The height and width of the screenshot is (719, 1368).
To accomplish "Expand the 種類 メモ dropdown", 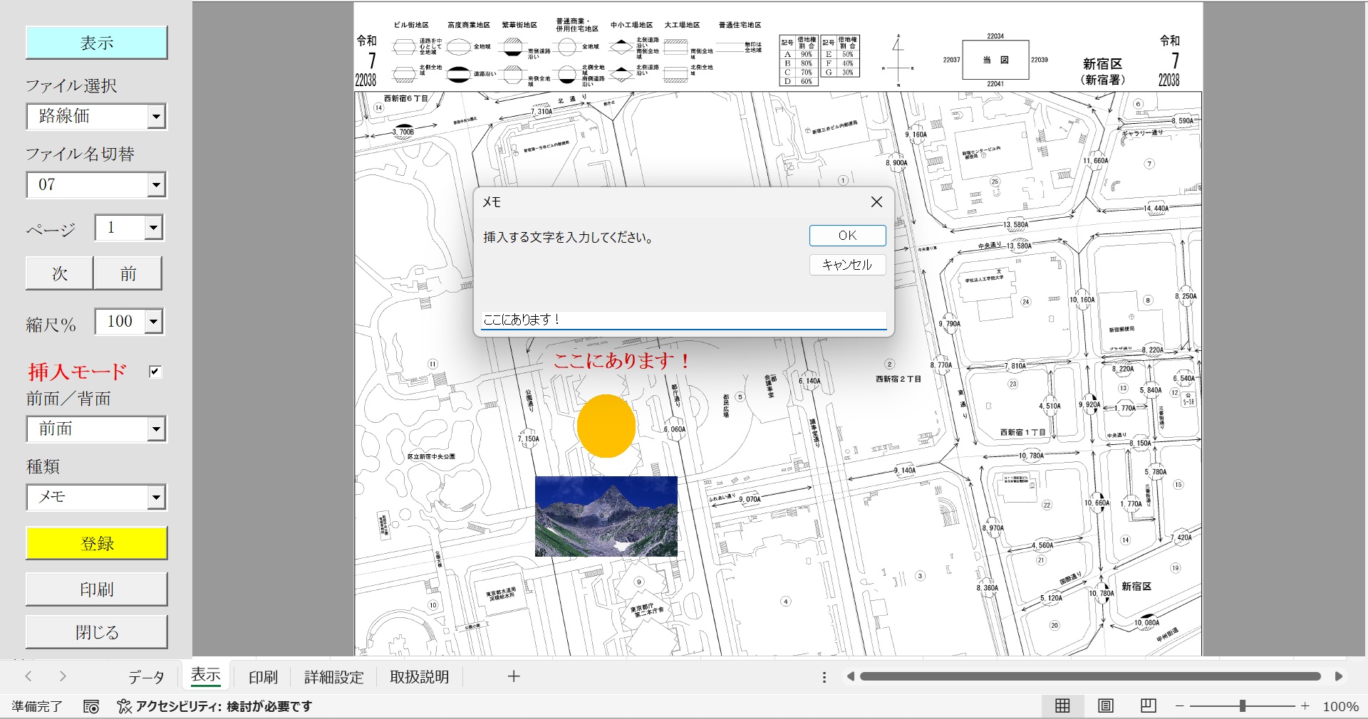I will 156,498.
